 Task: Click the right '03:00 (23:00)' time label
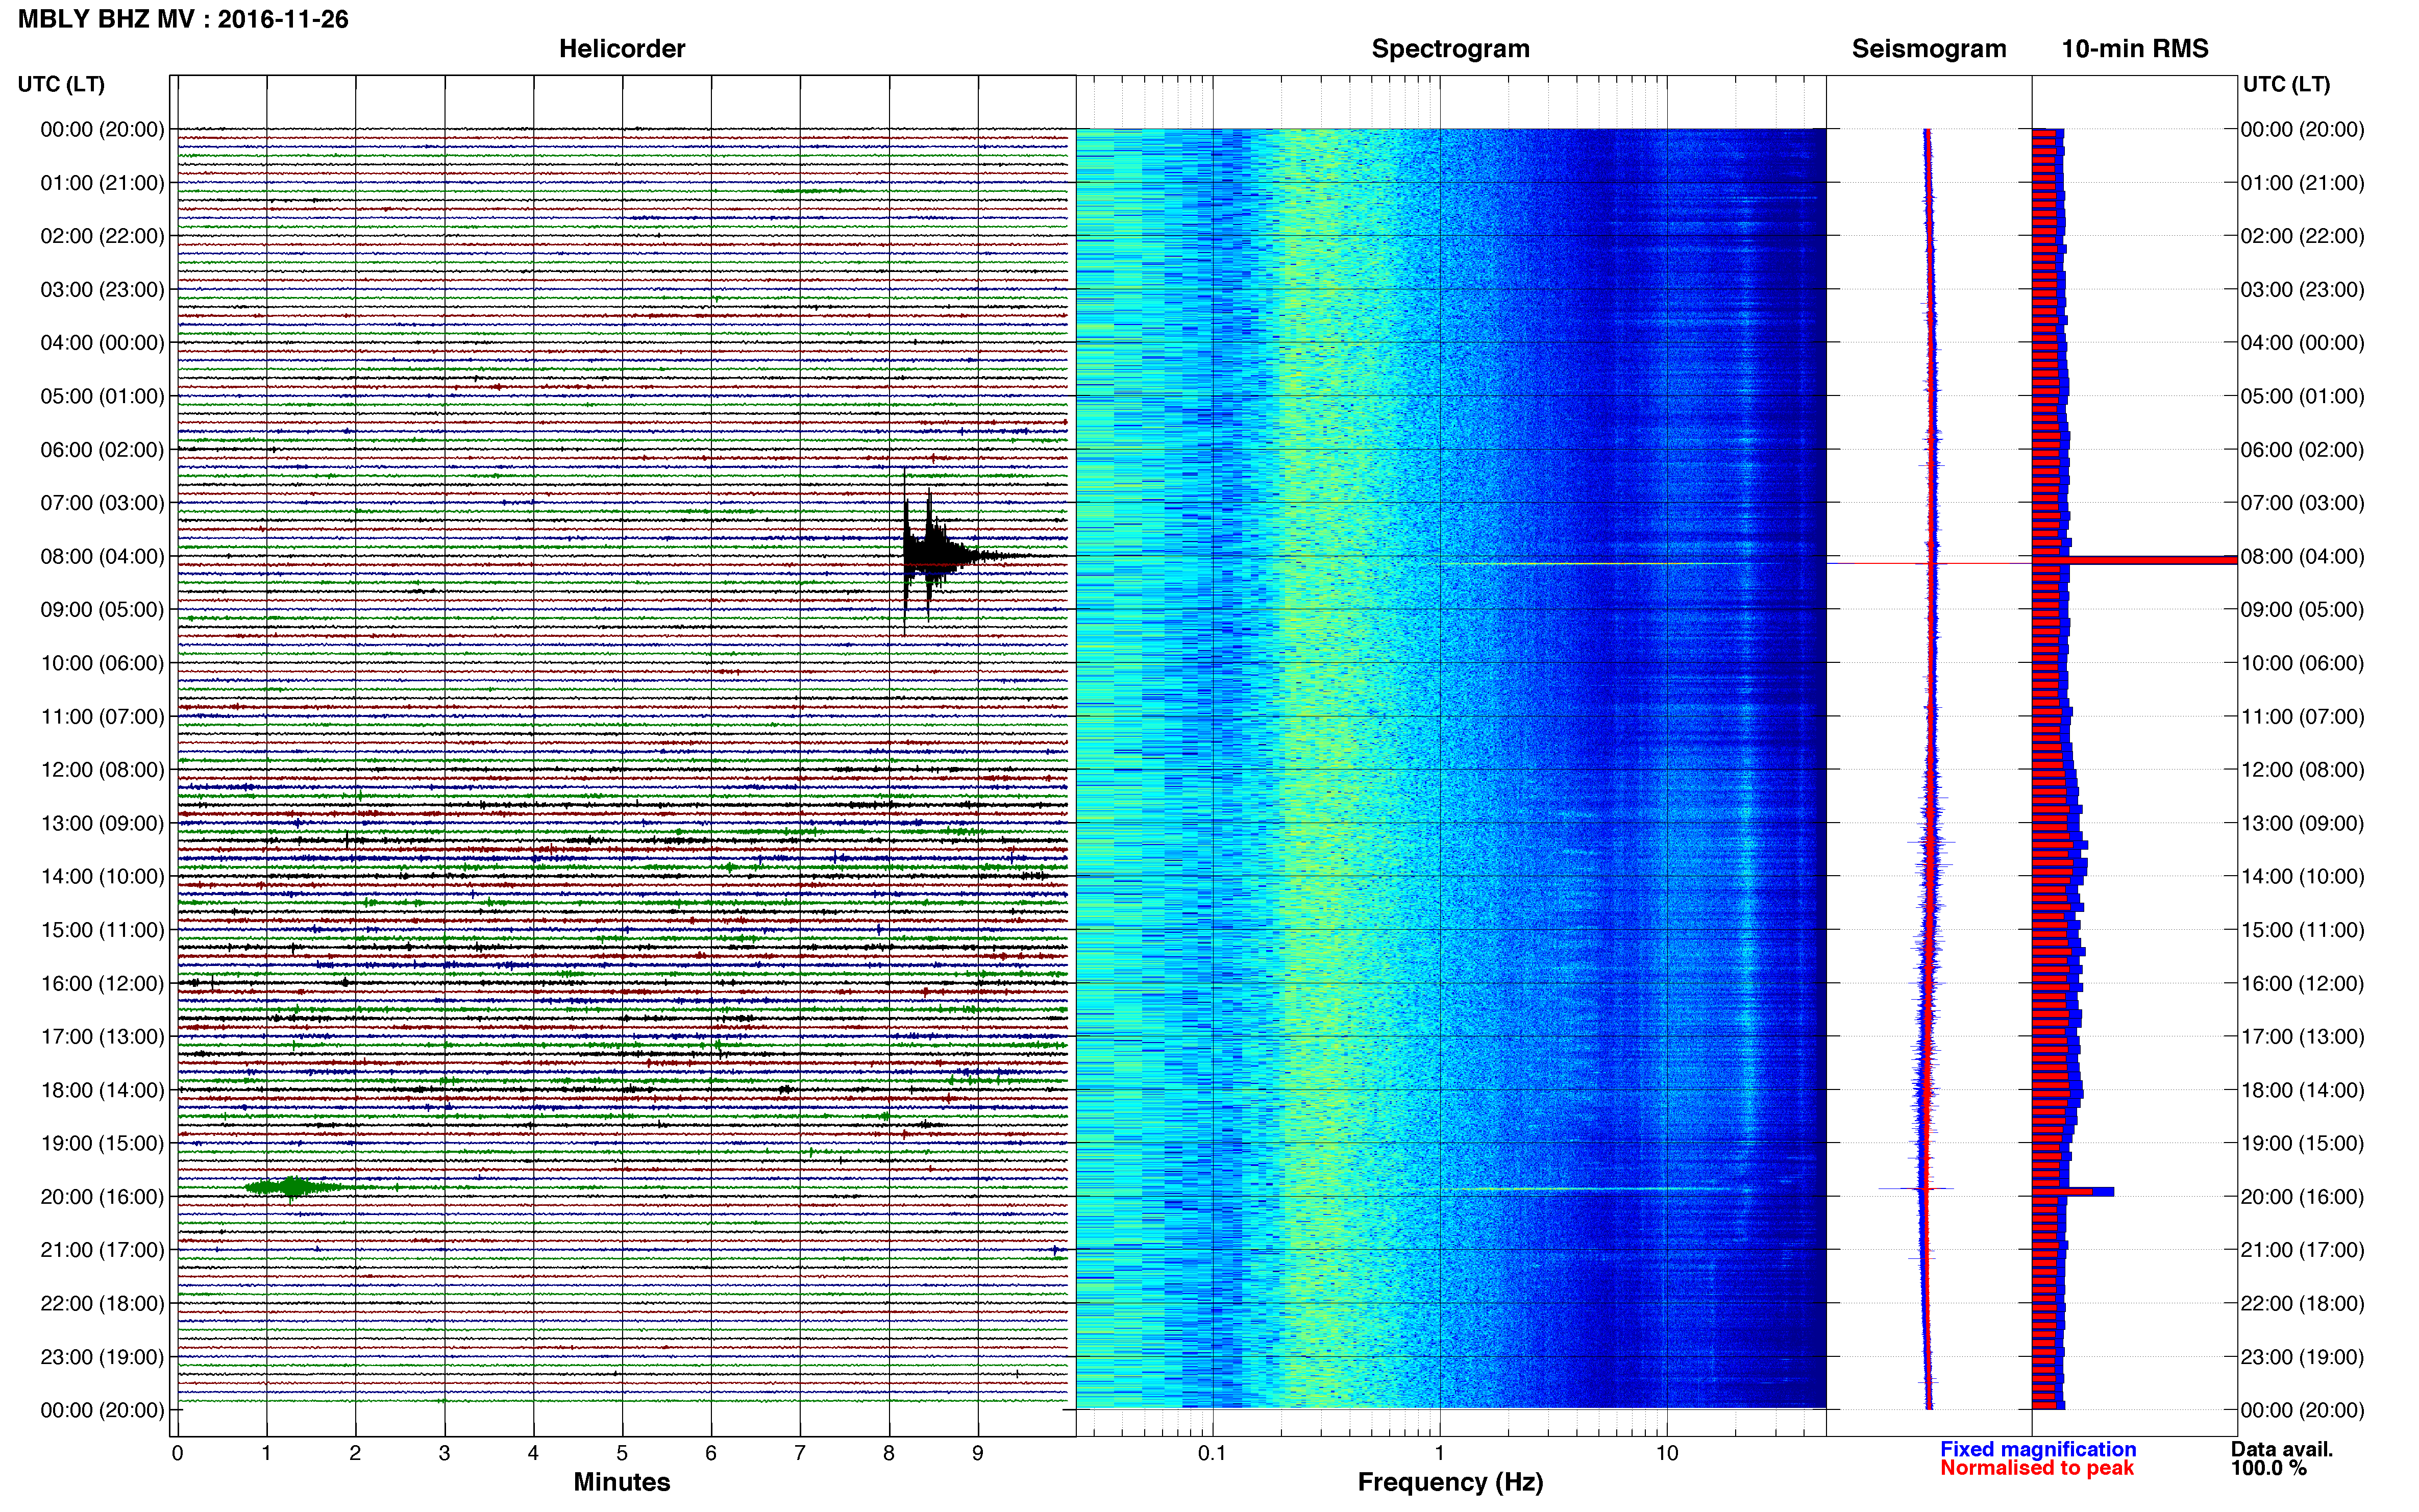2302,290
